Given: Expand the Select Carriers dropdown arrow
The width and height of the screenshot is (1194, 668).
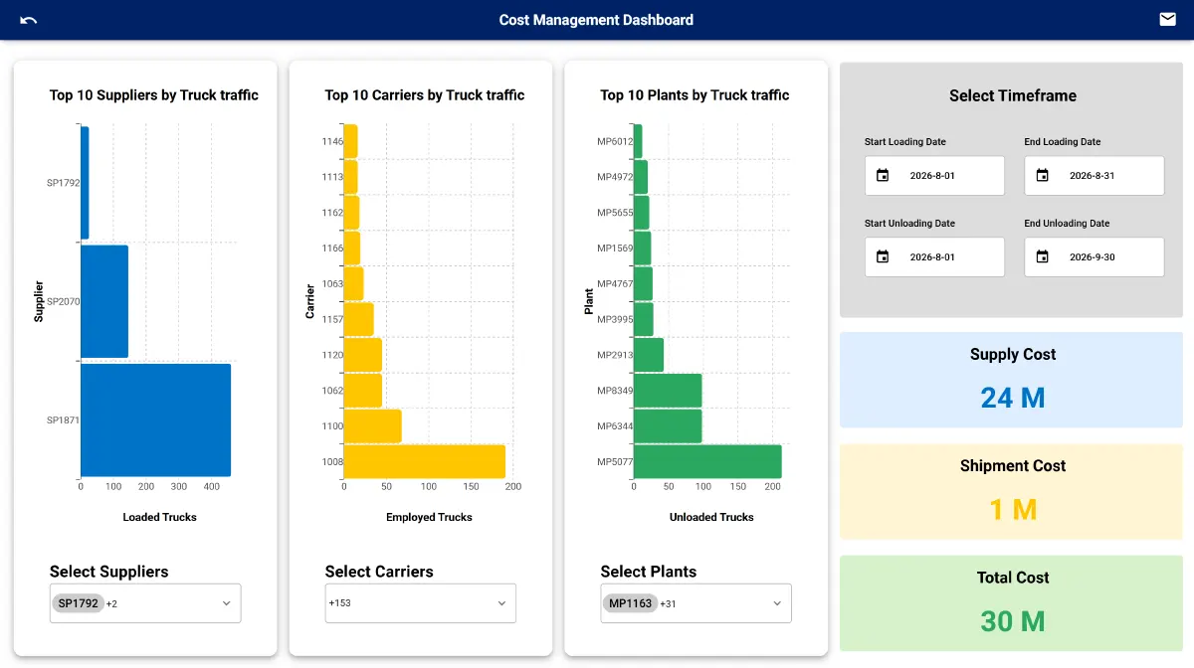Looking at the screenshot, I should pyautogui.click(x=500, y=603).
